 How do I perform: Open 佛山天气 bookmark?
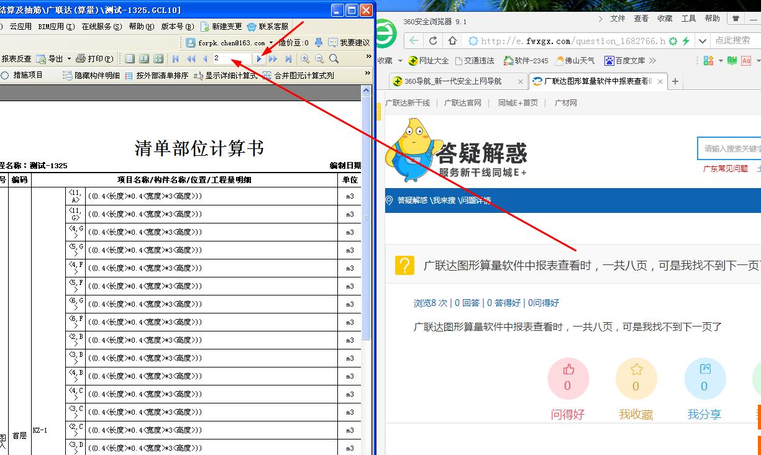tap(575, 61)
